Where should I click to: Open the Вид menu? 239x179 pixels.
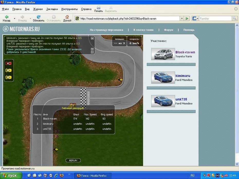(x=27, y=9)
